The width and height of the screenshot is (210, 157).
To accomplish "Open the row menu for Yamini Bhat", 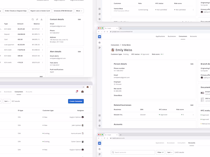I will 193,10.
